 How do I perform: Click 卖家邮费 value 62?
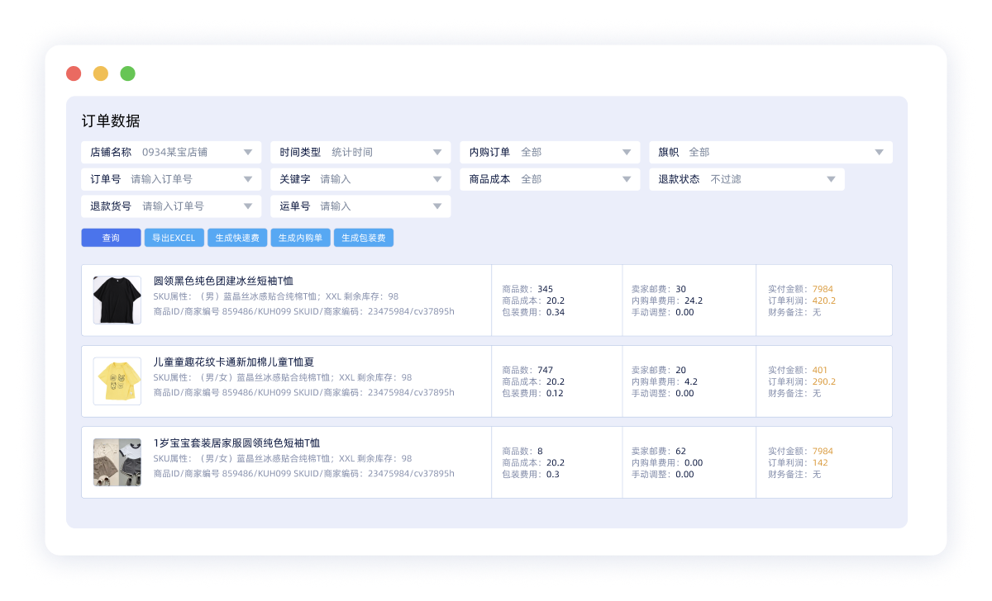click(681, 451)
